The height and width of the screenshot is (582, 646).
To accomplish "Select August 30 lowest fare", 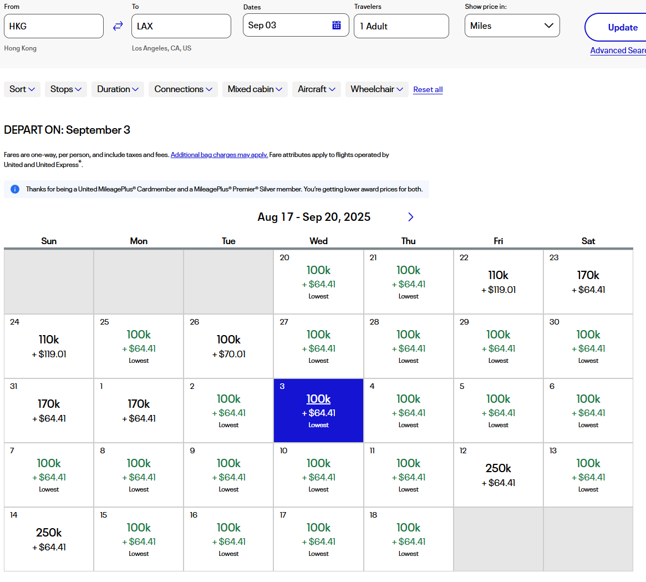I will point(588,346).
